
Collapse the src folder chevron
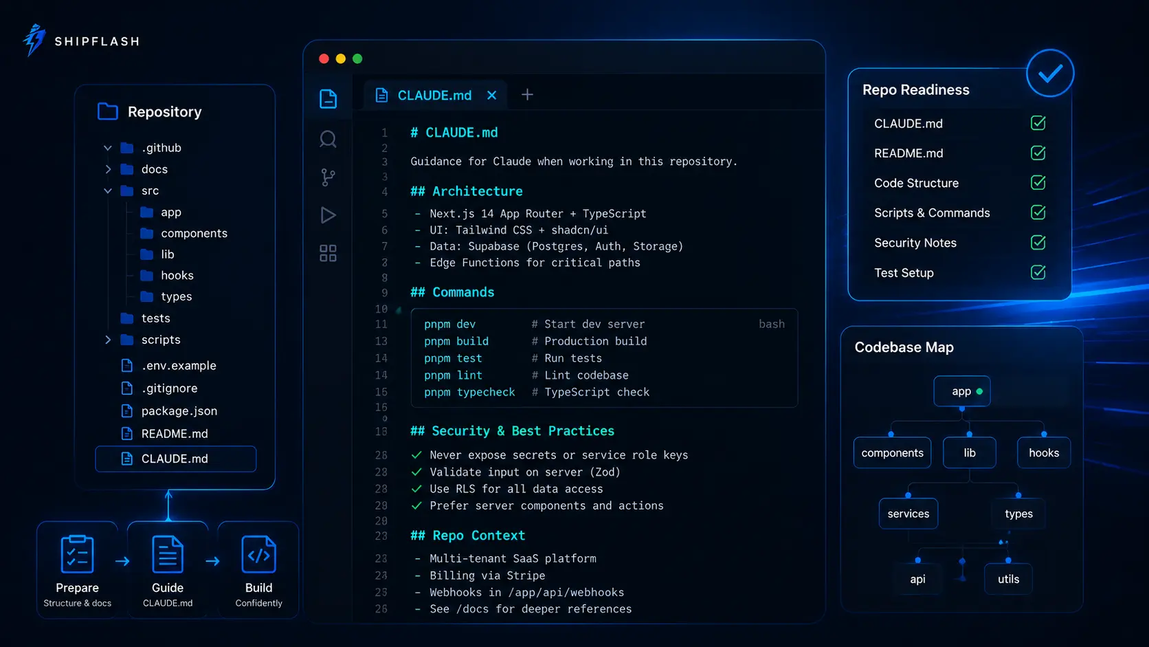click(x=107, y=190)
